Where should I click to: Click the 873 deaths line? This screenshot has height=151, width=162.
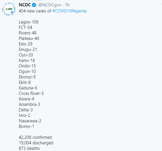pyautogui.click(x=29, y=148)
